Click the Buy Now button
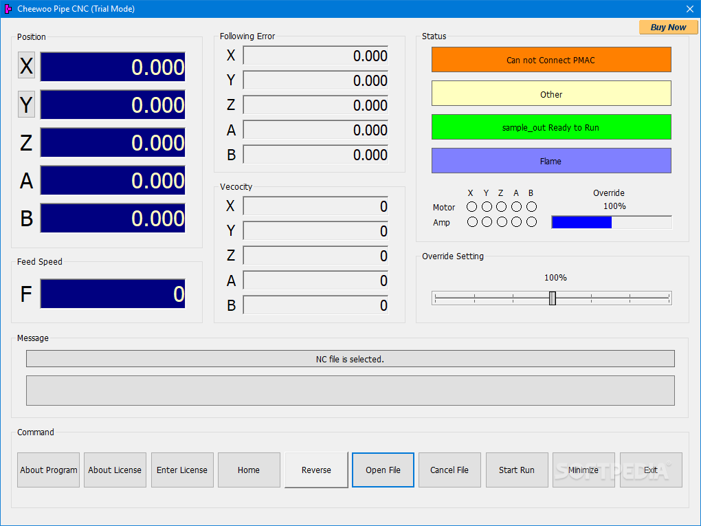The width and height of the screenshot is (701, 526). pos(668,28)
